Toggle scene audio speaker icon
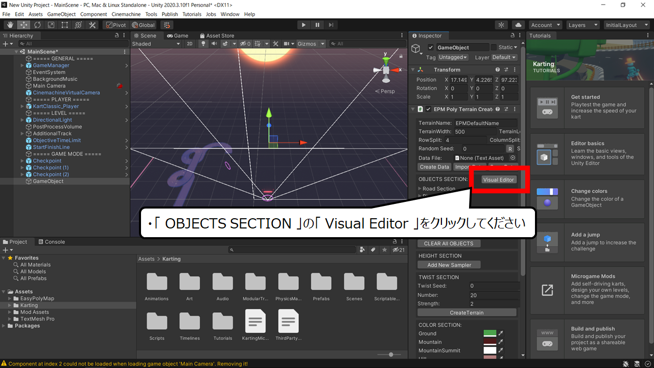Image resolution: width=654 pixels, height=368 pixels. (214, 44)
